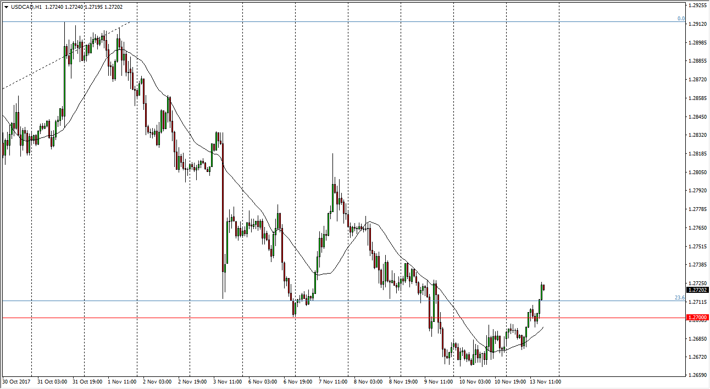710x389 pixels.
Task: Click the 30 Oct 2017 date label
Action: click(x=15, y=382)
